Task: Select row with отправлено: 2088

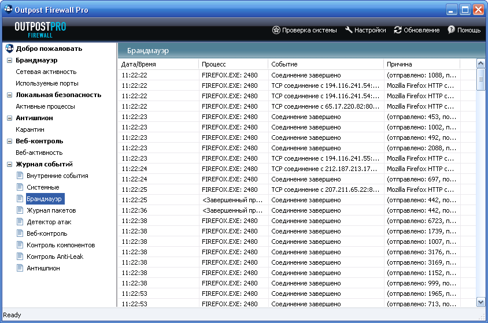Action: tap(297, 148)
